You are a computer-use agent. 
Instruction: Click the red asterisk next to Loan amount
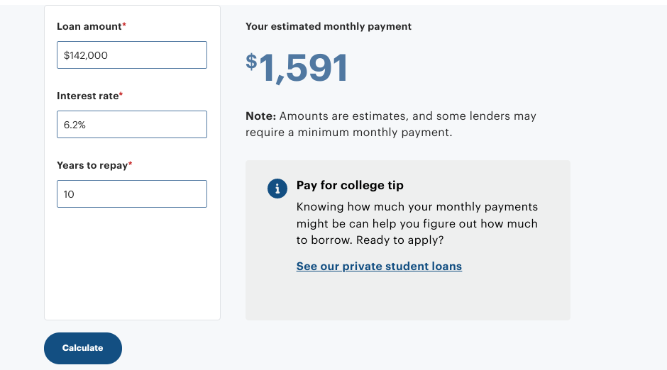(x=124, y=26)
